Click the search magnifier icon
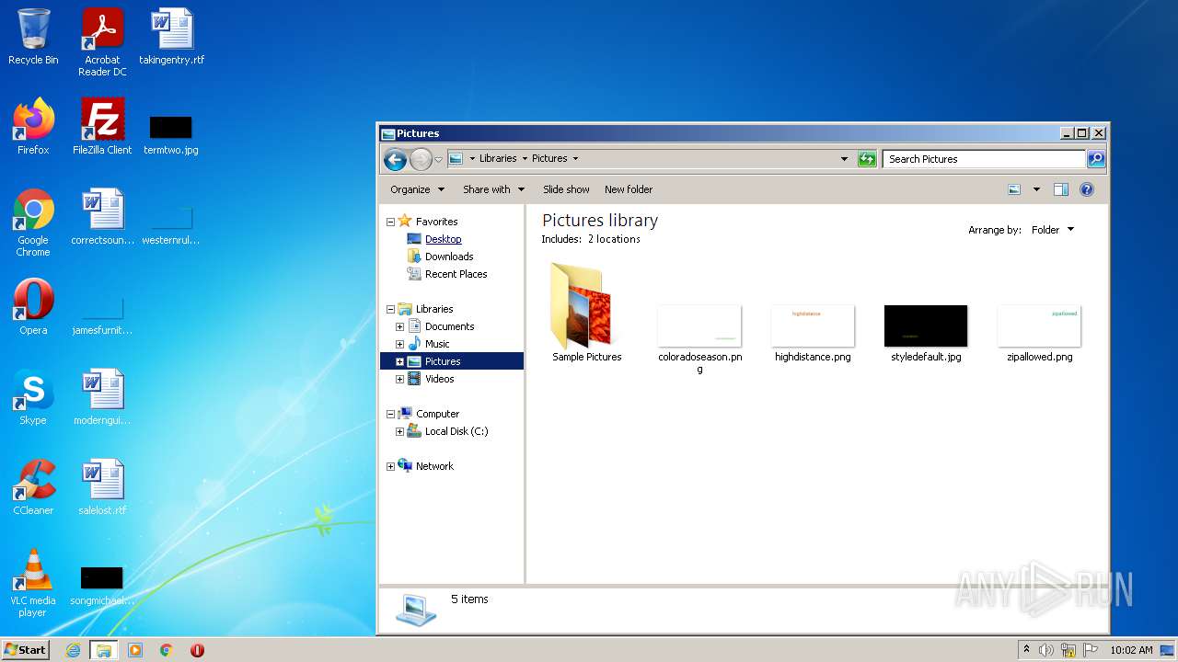 coord(1096,159)
